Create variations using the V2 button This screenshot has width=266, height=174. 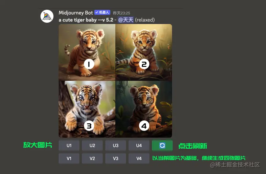coord(92,158)
